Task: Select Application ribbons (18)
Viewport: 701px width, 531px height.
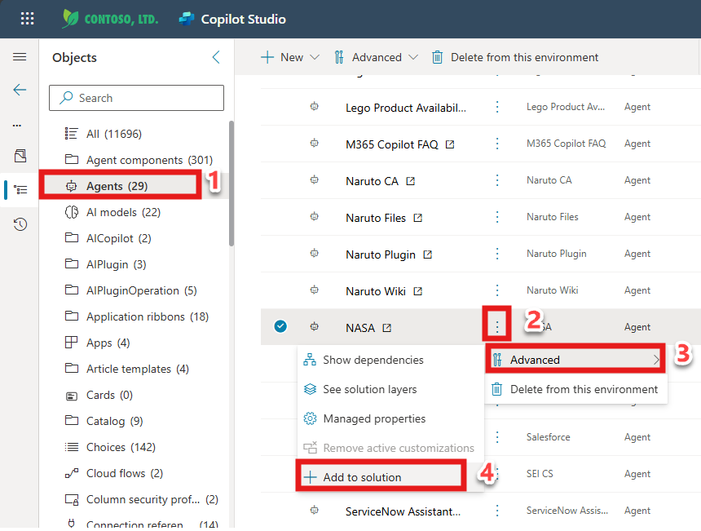Action: [137, 316]
